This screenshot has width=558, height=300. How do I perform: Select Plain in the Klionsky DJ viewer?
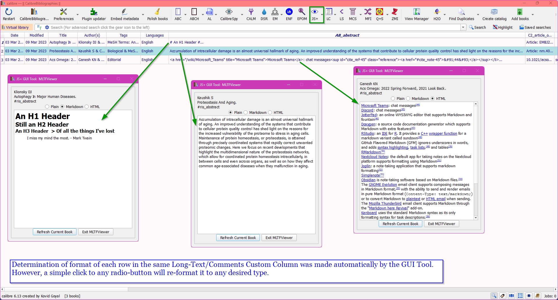[47, 107]
